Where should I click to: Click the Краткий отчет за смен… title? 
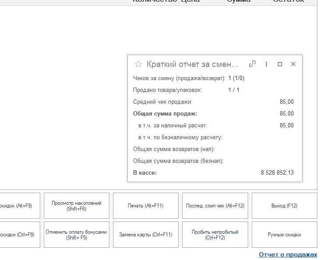click(x=193, y=64)
